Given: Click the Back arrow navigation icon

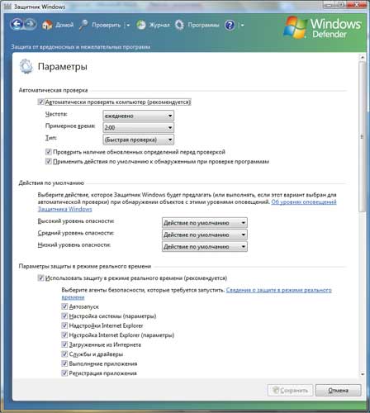Looking at the screenshot, I should (x=17, y=24).
